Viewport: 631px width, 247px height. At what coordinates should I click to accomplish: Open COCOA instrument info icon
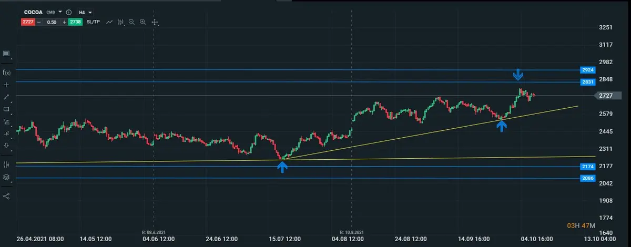pos(69,12)
